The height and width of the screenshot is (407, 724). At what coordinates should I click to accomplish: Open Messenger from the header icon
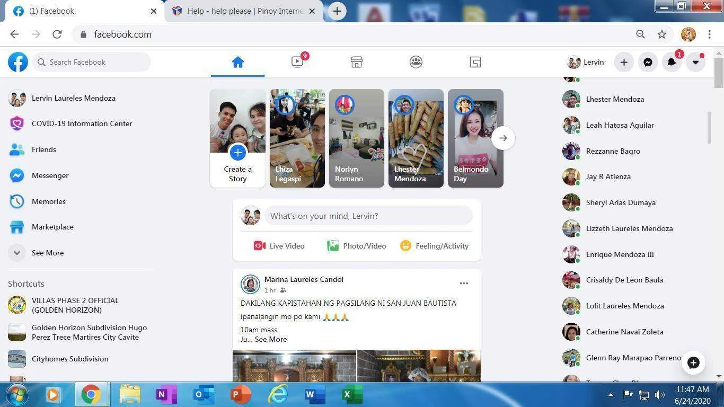click(x=648, y=62)
